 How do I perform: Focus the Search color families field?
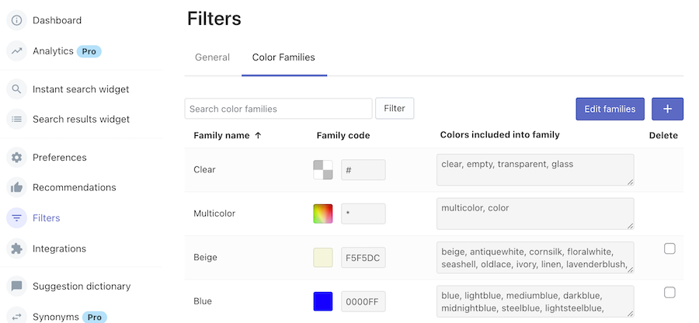click(278, 109)
